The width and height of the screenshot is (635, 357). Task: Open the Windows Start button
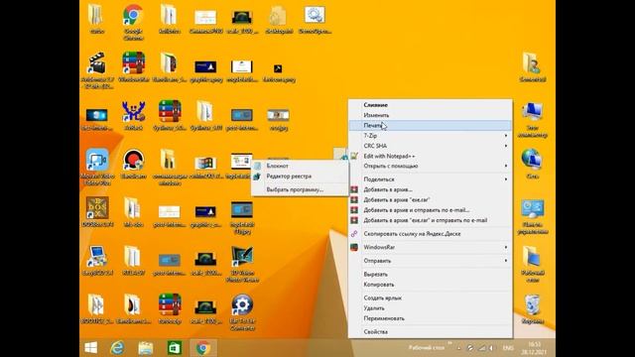click(x=90, y=348)
